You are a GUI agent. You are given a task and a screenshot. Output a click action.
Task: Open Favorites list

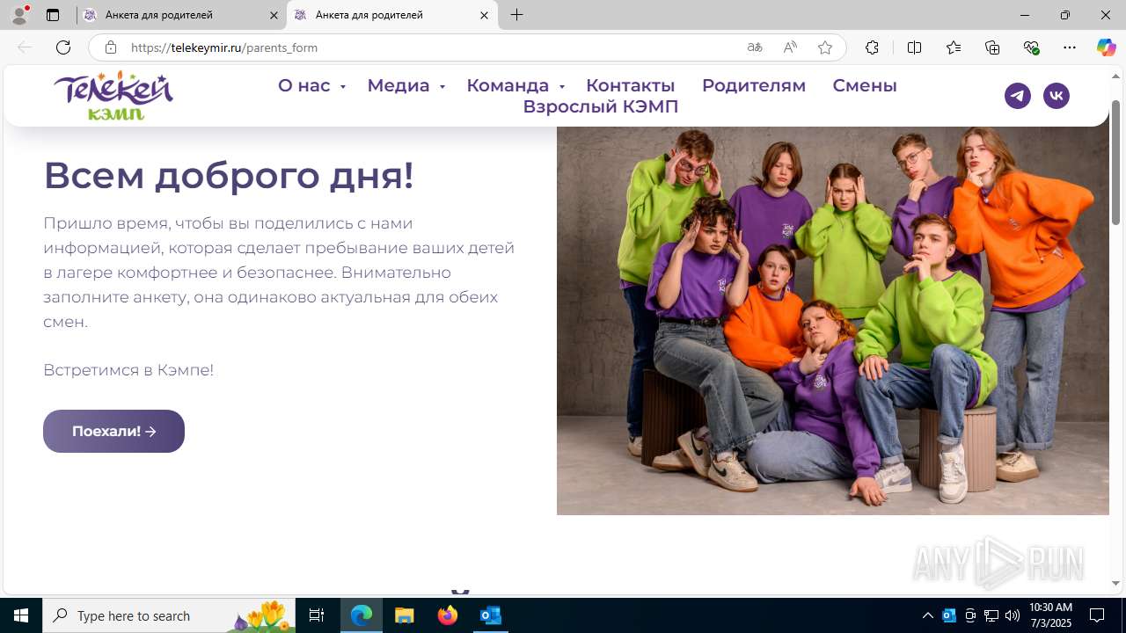pos(954,47)
